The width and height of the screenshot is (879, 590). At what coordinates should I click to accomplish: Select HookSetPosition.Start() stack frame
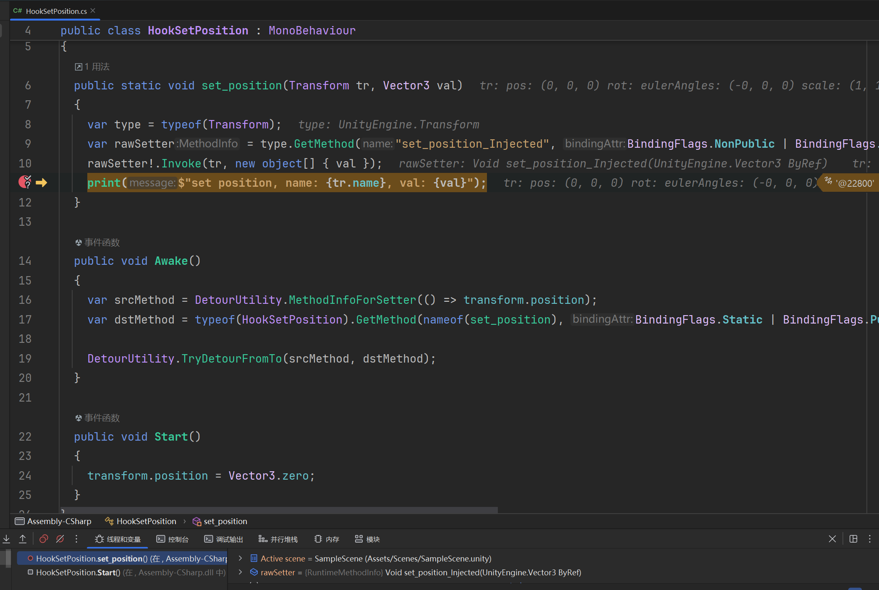(x=78, y=572)
